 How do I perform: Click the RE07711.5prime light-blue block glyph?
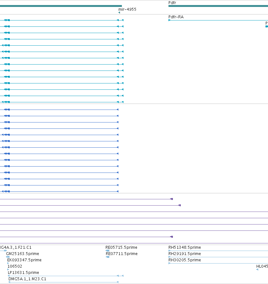point(107,257)
